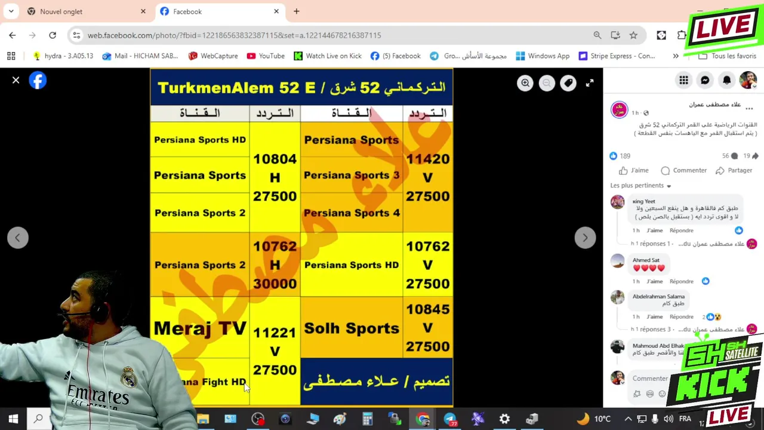Image resolution: width=764 pixels, height=430 pixels.
Task: Like Abdelrahman Salama's comment
Action: coord(655,317)
